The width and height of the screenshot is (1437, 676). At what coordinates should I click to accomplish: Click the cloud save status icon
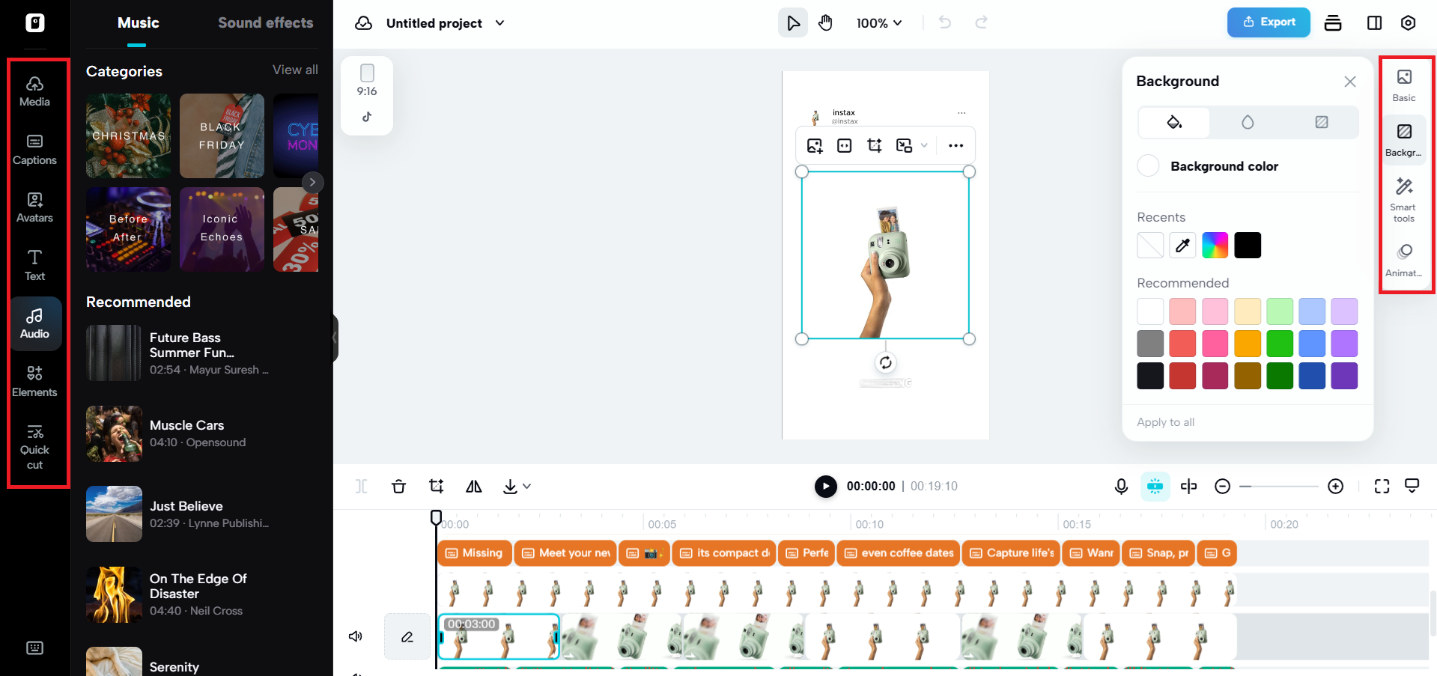(x=364, y=23)
